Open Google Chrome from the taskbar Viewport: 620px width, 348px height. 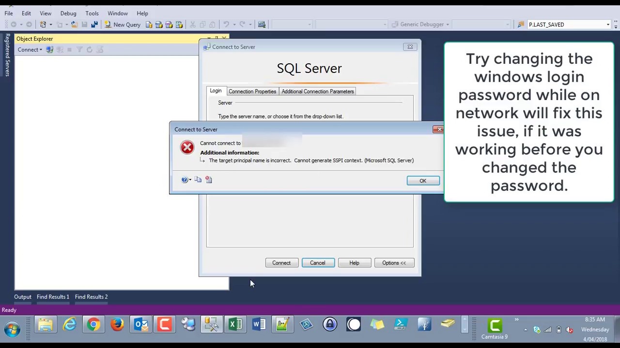[x=93, y=324]
